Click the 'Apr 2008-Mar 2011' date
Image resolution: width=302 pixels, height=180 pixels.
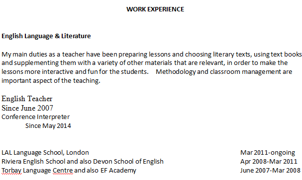coord(269,161)
